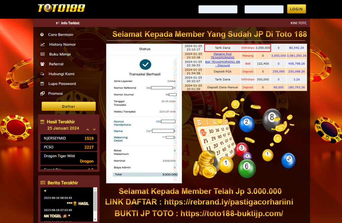
Task: Click the Buku Mimpi book icon
Action: point(42,54)
